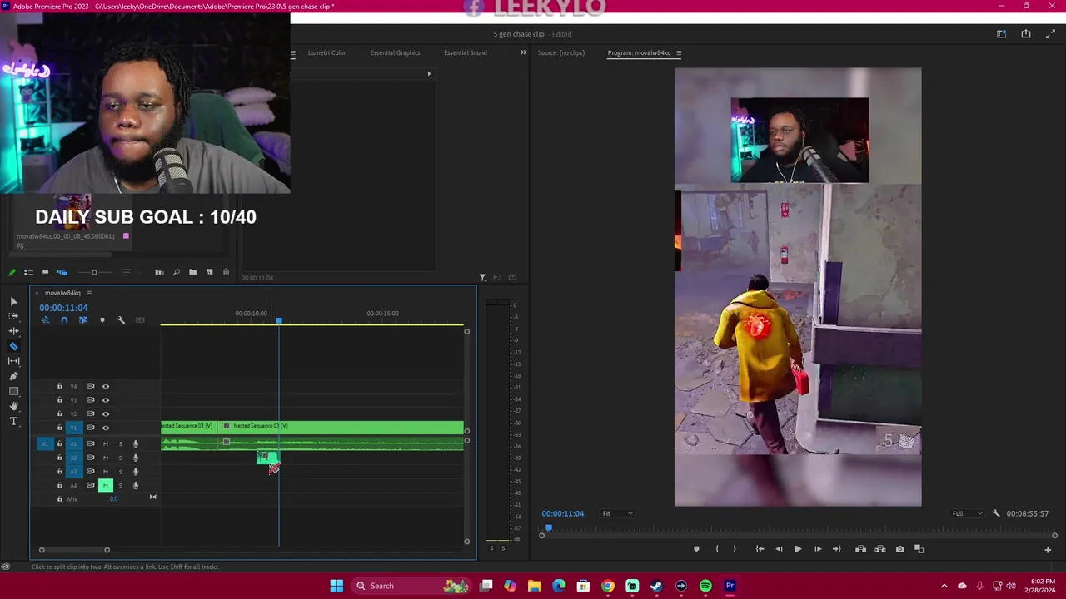This screenshot has width=1066, height=599.
Task: Select the Razor tool
Action: 13,346
